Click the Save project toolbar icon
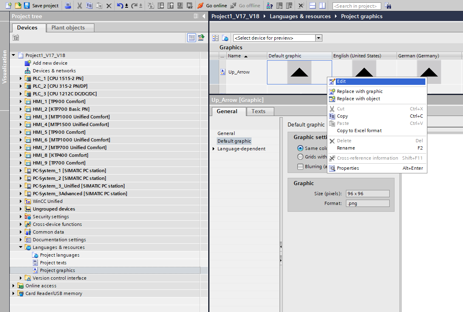 pos(27,6)
